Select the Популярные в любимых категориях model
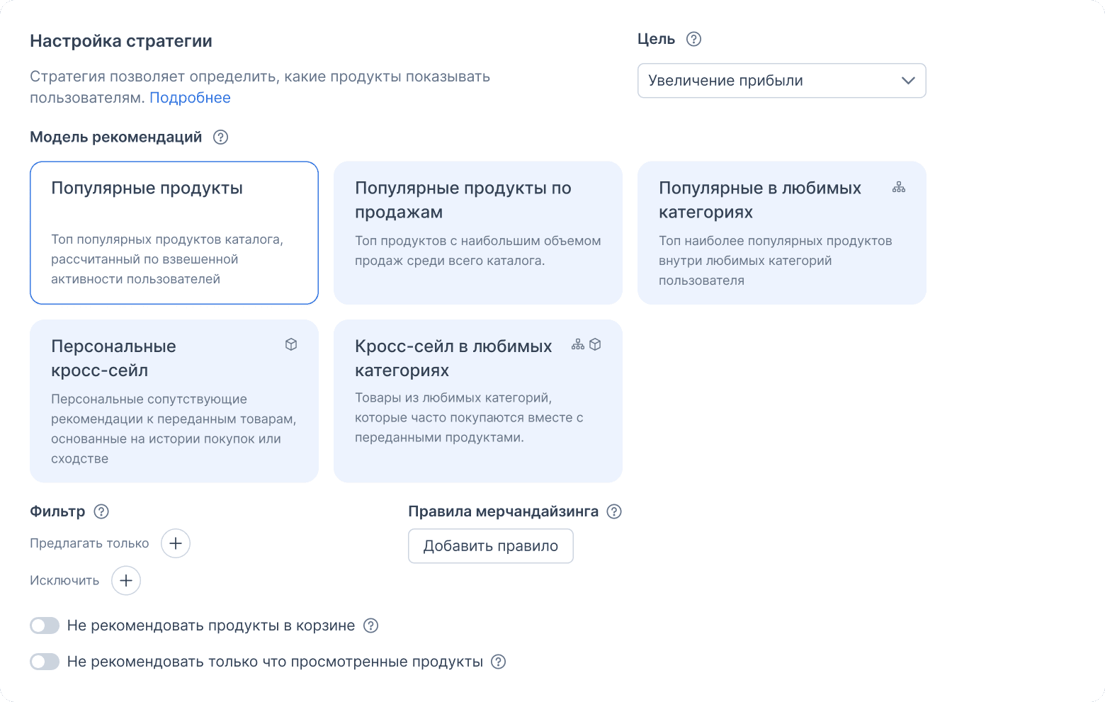1105x702 pixels. 781,232
